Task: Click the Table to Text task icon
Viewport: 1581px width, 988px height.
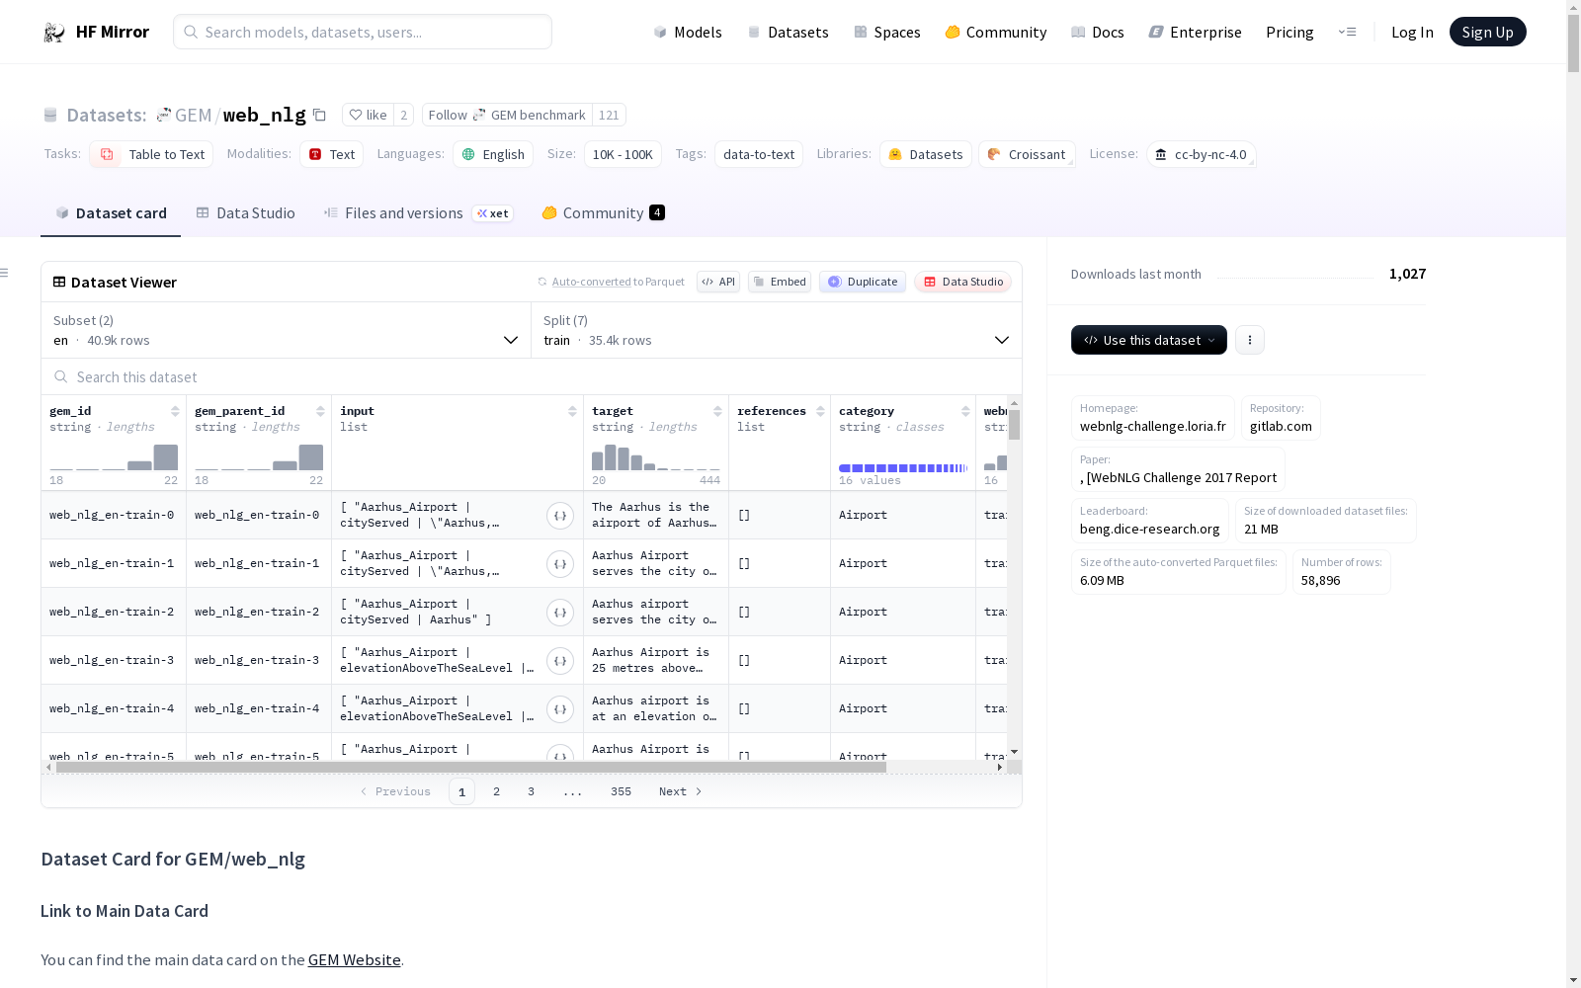Action: [107, 154]
